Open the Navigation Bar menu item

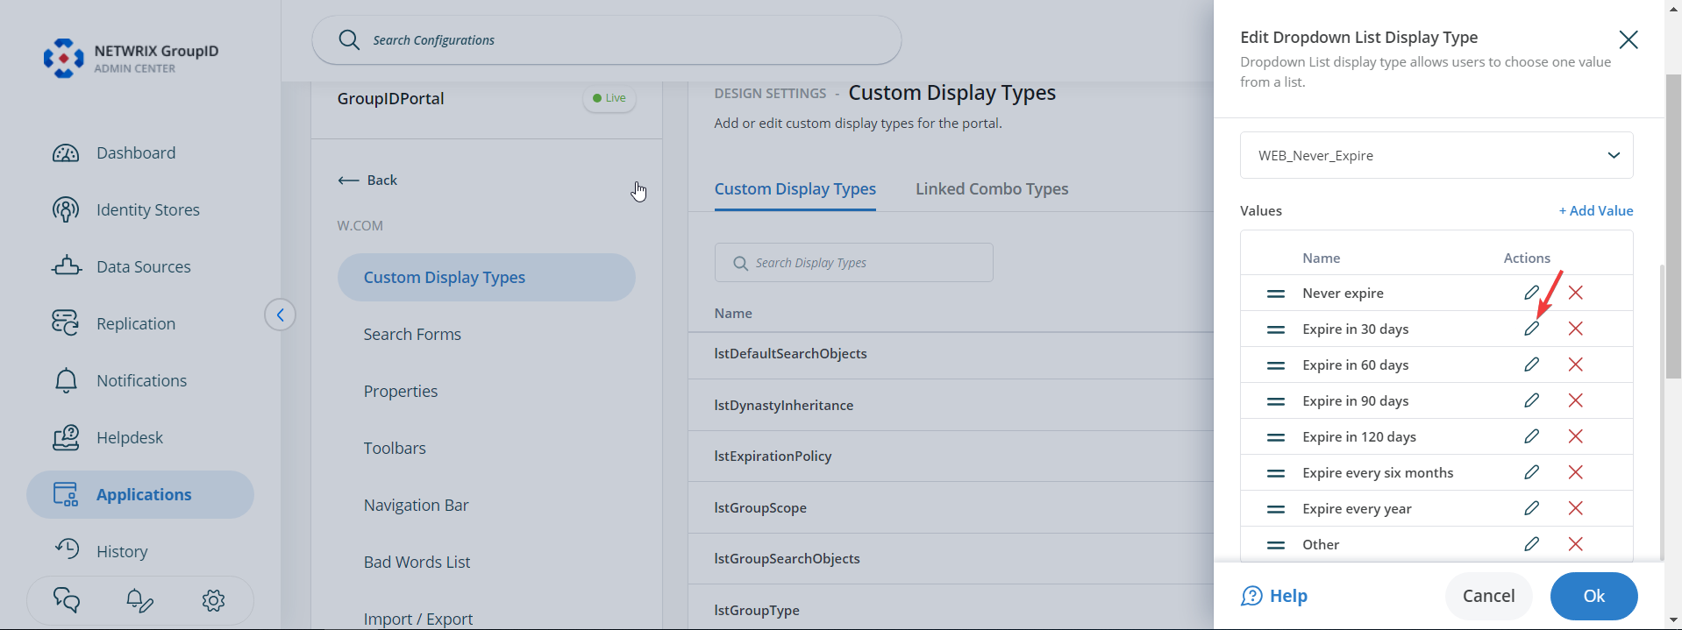(417, 506)
